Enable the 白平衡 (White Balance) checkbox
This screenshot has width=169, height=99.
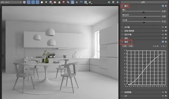[122, 27]
